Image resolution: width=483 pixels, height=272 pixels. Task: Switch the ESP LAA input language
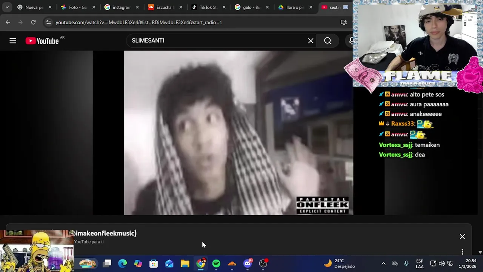[420, 263]
